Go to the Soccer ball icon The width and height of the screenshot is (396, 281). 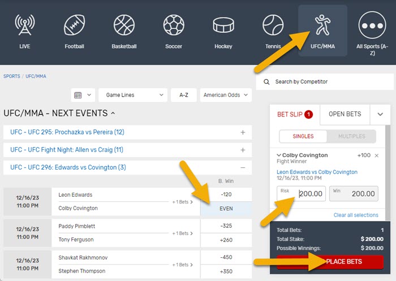(174, 25)
